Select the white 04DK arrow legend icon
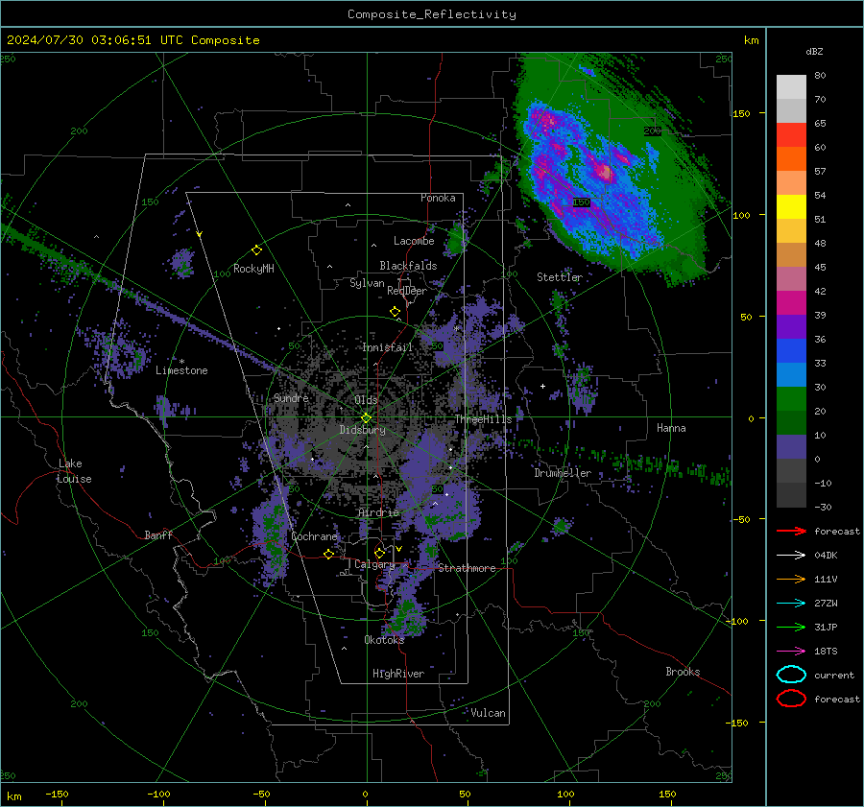Screen dimensions: 864x807 tap(791, 555)
